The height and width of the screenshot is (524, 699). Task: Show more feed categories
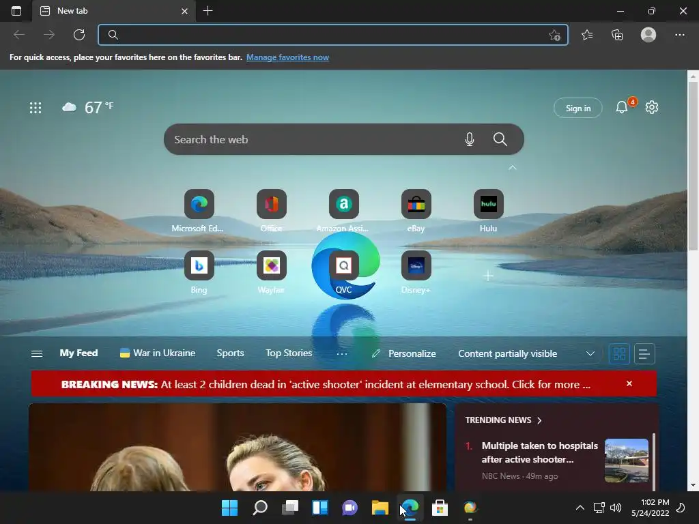[x=342, y=354]
